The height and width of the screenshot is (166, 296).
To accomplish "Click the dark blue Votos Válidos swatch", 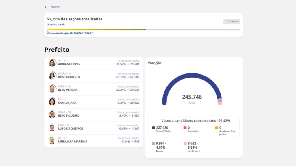I will click(153, 128).
